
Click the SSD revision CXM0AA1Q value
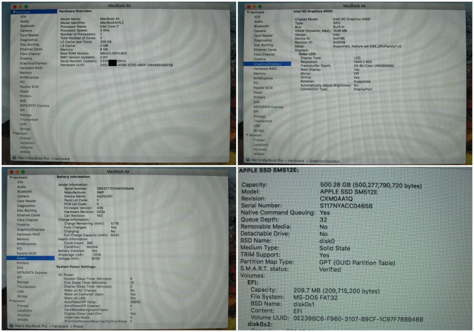[x=336, y=199]
